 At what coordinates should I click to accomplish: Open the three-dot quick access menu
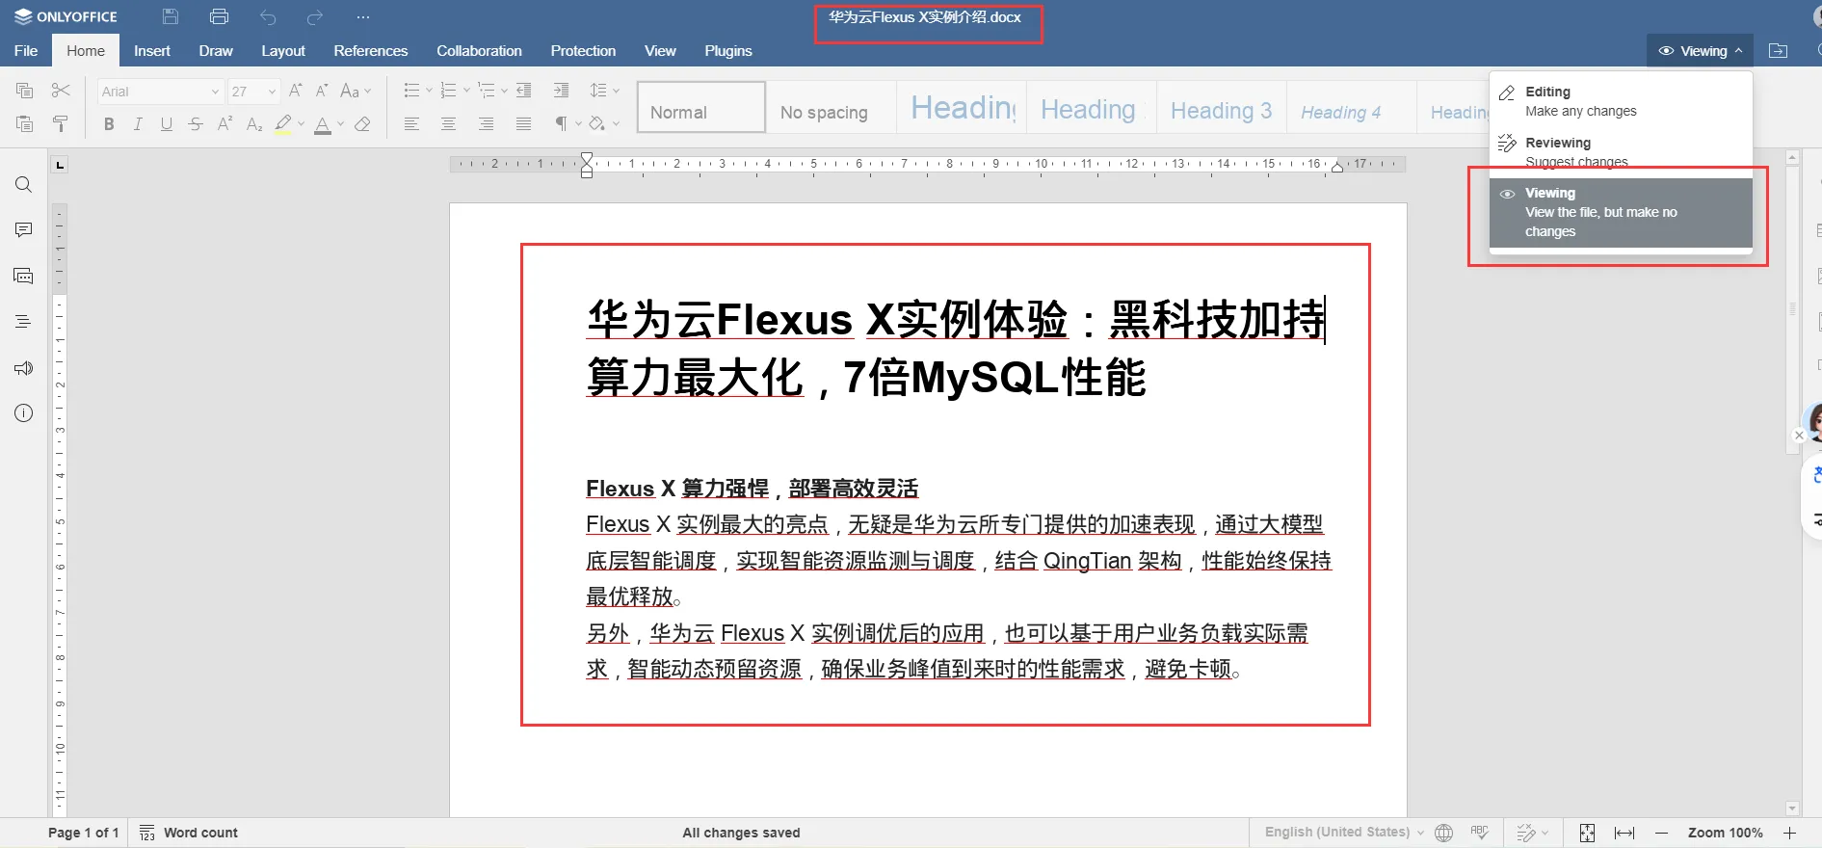click(362, 17)
